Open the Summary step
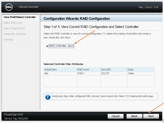 pos(21,40)
